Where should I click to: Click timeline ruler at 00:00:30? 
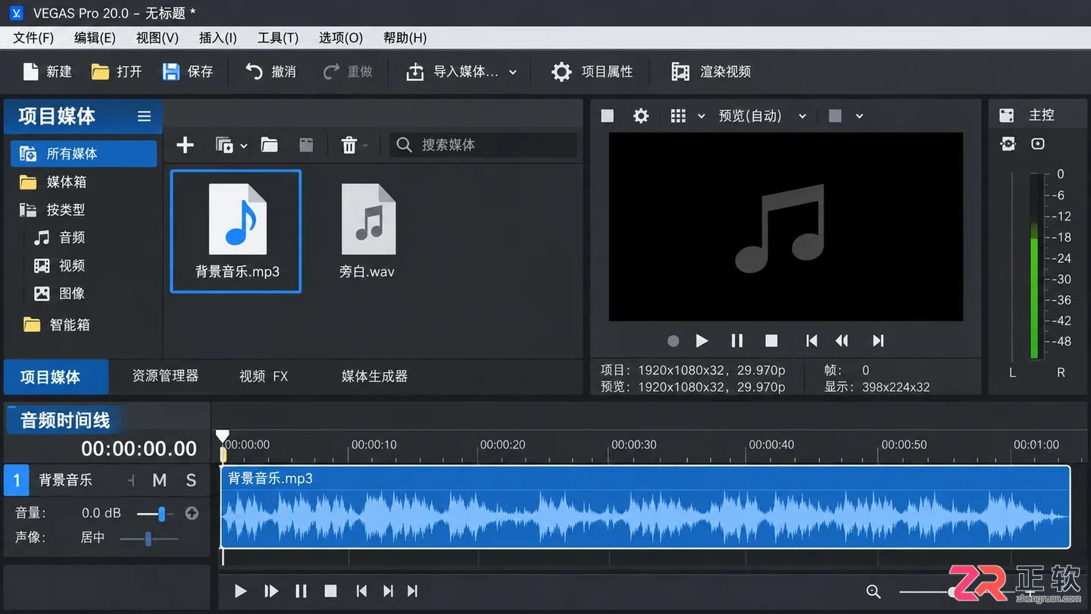point(634,445)
